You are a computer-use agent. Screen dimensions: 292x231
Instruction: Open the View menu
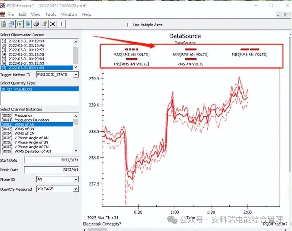[36, 14]
